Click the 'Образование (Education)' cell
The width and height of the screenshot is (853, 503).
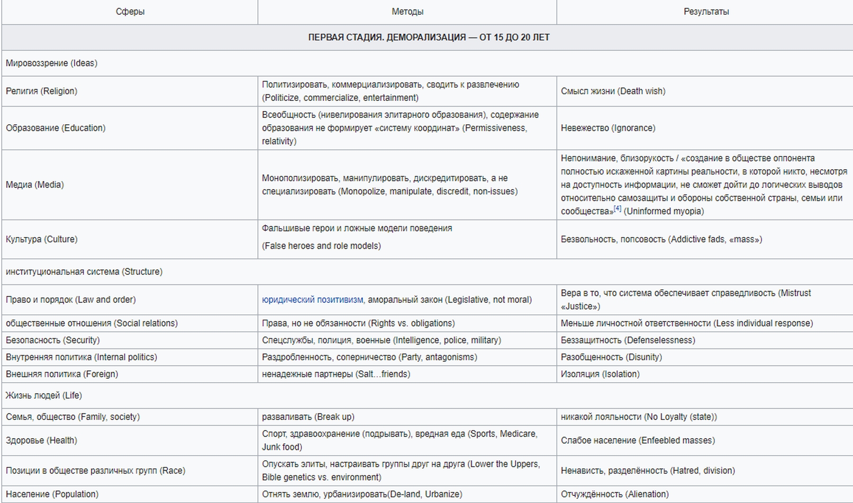[55, 128]
